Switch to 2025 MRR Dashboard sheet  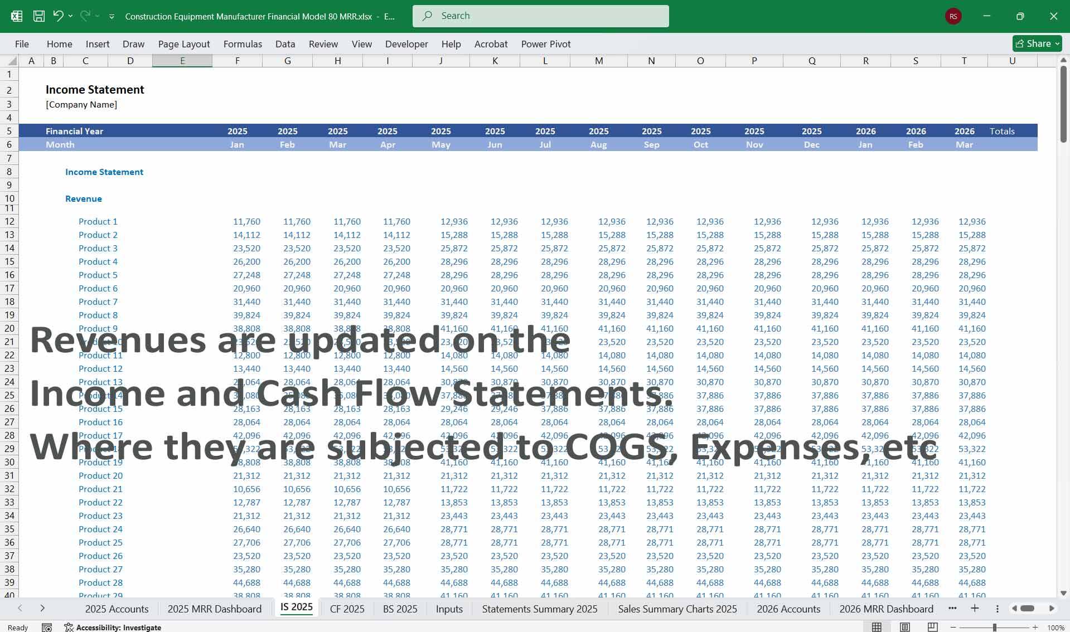coord(215,609)
